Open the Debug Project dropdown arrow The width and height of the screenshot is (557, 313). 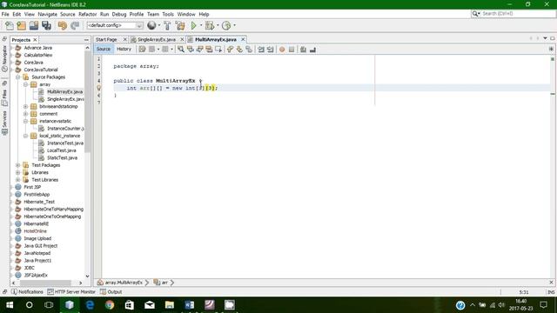click(x=218, y=25)
